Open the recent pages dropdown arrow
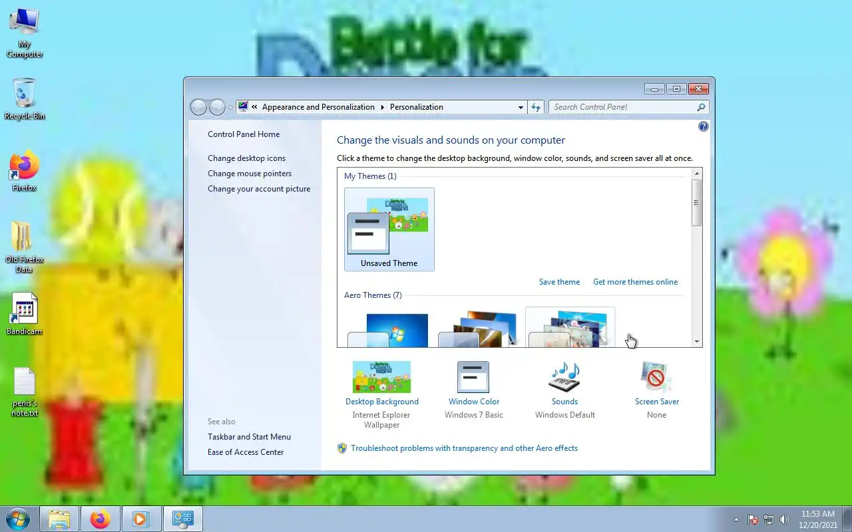 [x=231, y=107]
